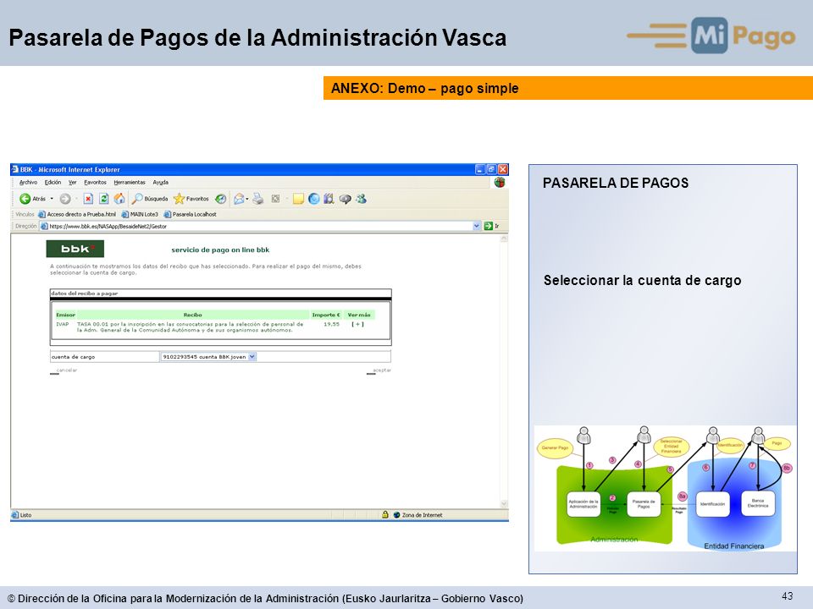Click the ANEXO: Demo – pago simple banner
The width and height of the screenshot is (813, 609).
pos(568,88)
